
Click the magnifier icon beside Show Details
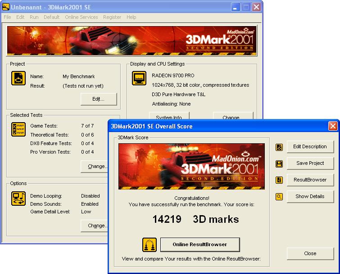[279, 197]
